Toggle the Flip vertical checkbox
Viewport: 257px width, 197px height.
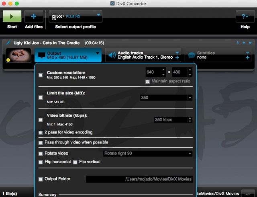(75, 162)
